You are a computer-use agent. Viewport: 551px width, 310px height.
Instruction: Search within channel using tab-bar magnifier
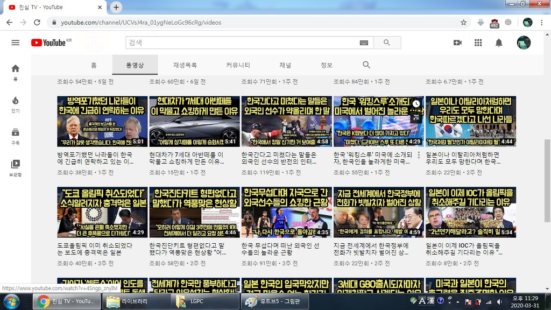pyautogui.click(x=366, y=65)
